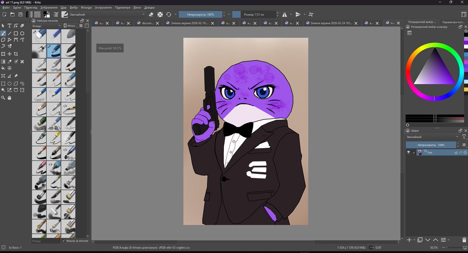Select the Elliptical Selection tool
This screenshot has width=468, height=253.
(9, 83)
